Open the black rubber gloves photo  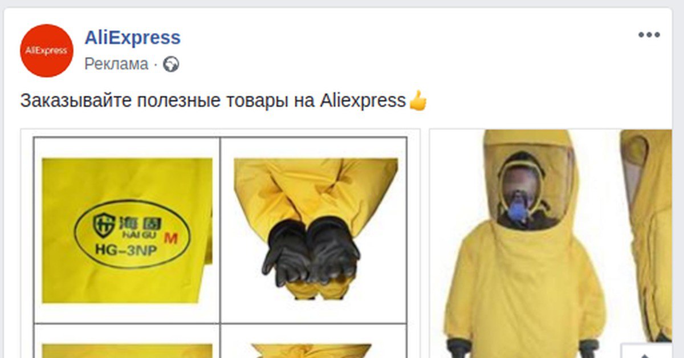point(314,229)
